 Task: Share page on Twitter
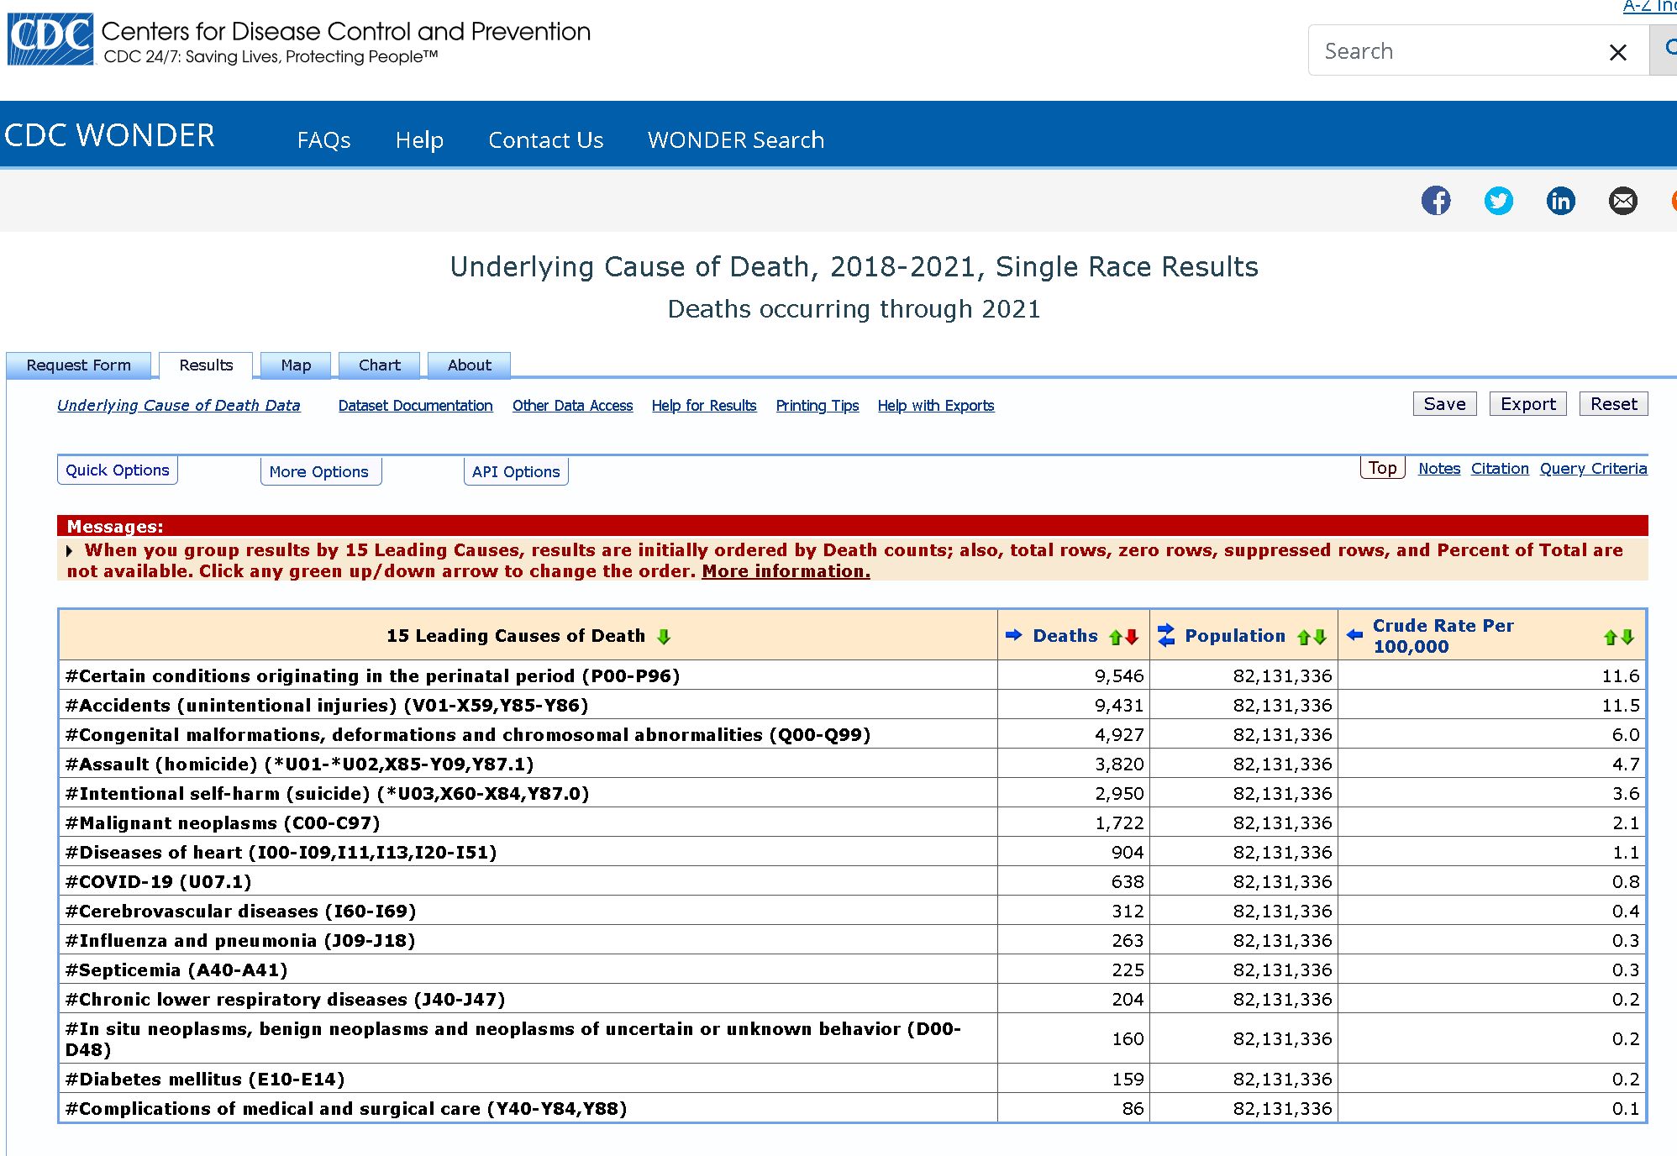1498,201
